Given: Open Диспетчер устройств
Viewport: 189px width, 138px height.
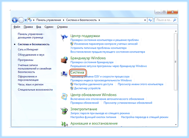Looking at the screenshot, I should tap(87, 88).
